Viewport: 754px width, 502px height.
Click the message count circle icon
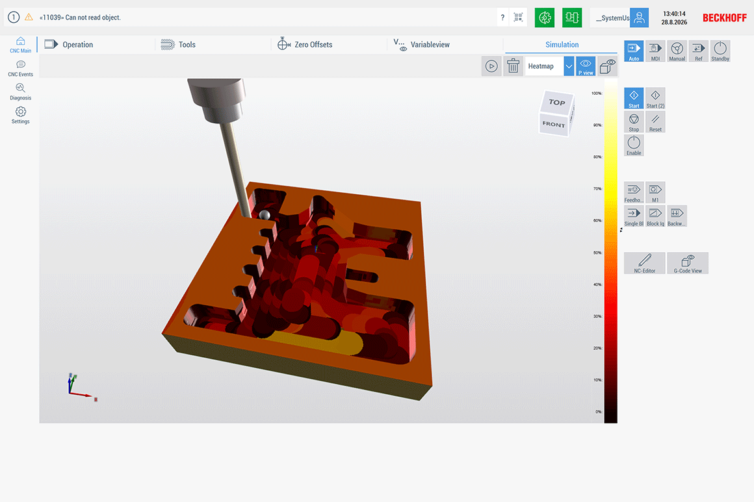click(x=14, y=18)
